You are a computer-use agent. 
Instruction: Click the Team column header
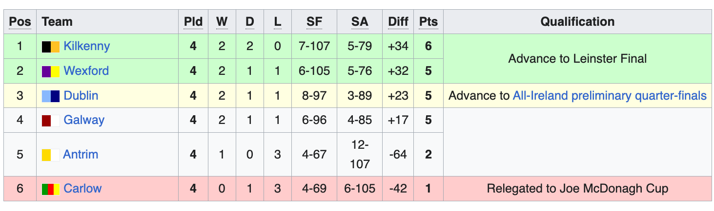57,22
